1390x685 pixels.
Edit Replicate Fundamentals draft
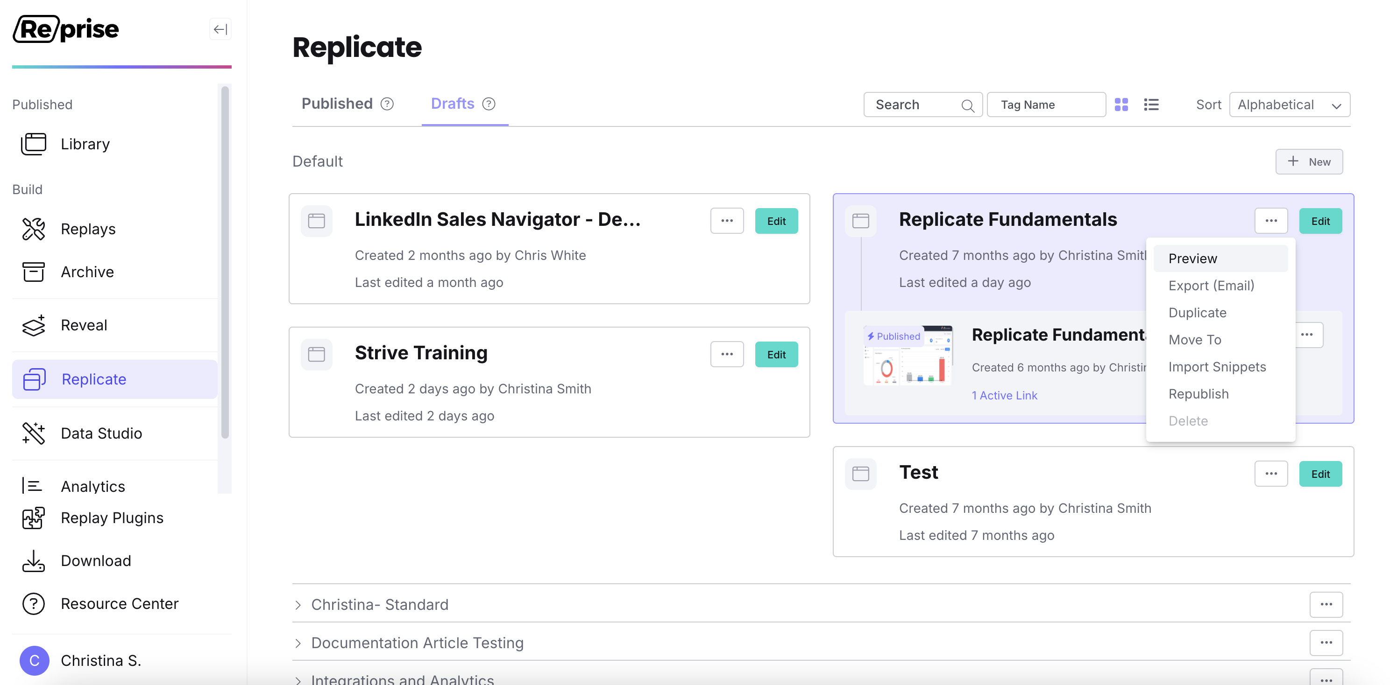click(1320, 221)
